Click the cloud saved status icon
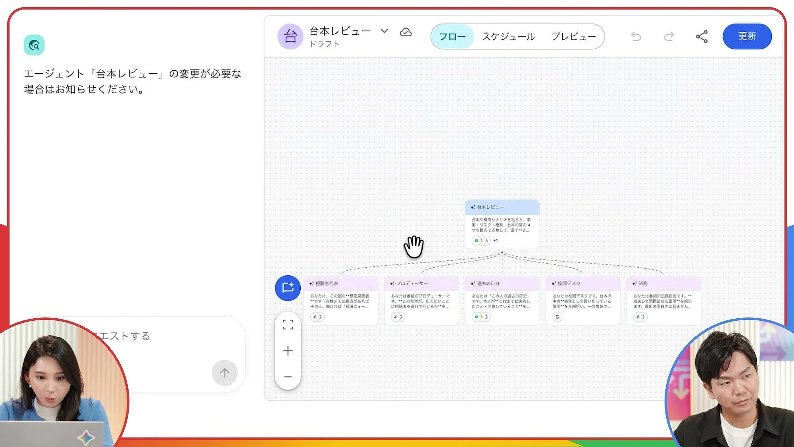The width and height of the screenshot is (794, 447). pos(406,32)
